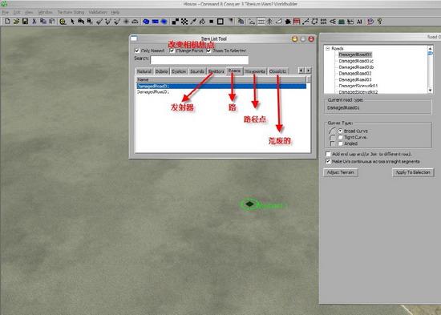Click the Open folder toolbar icon
The image size is (441, 315).
pos(16,22)
